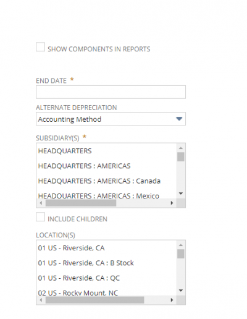The width and height of the screenshot is (247, 319).
Task: Click subsidiary list scroll right arrow
Action: click(172, 203)
